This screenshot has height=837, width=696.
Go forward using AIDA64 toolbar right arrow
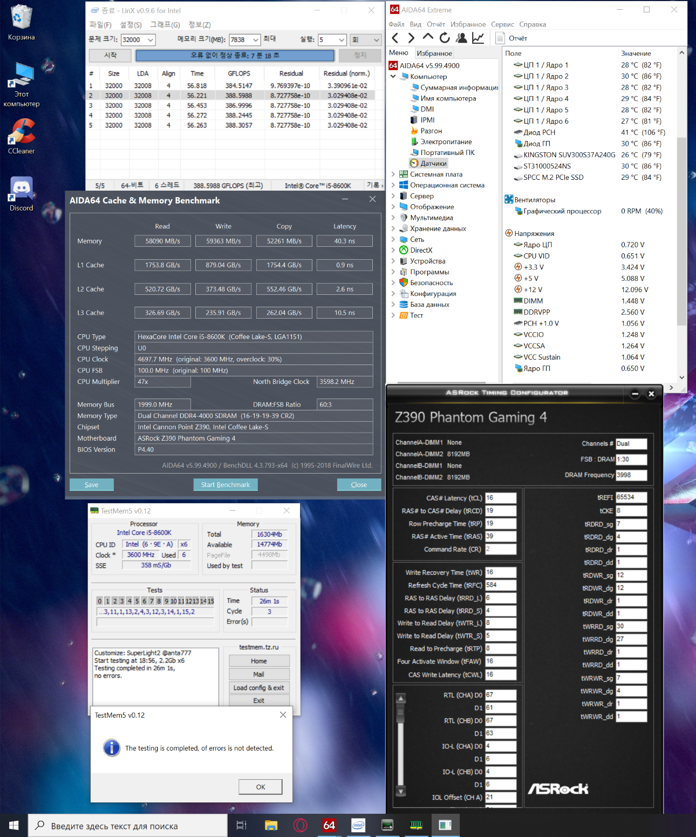[411, 38]
